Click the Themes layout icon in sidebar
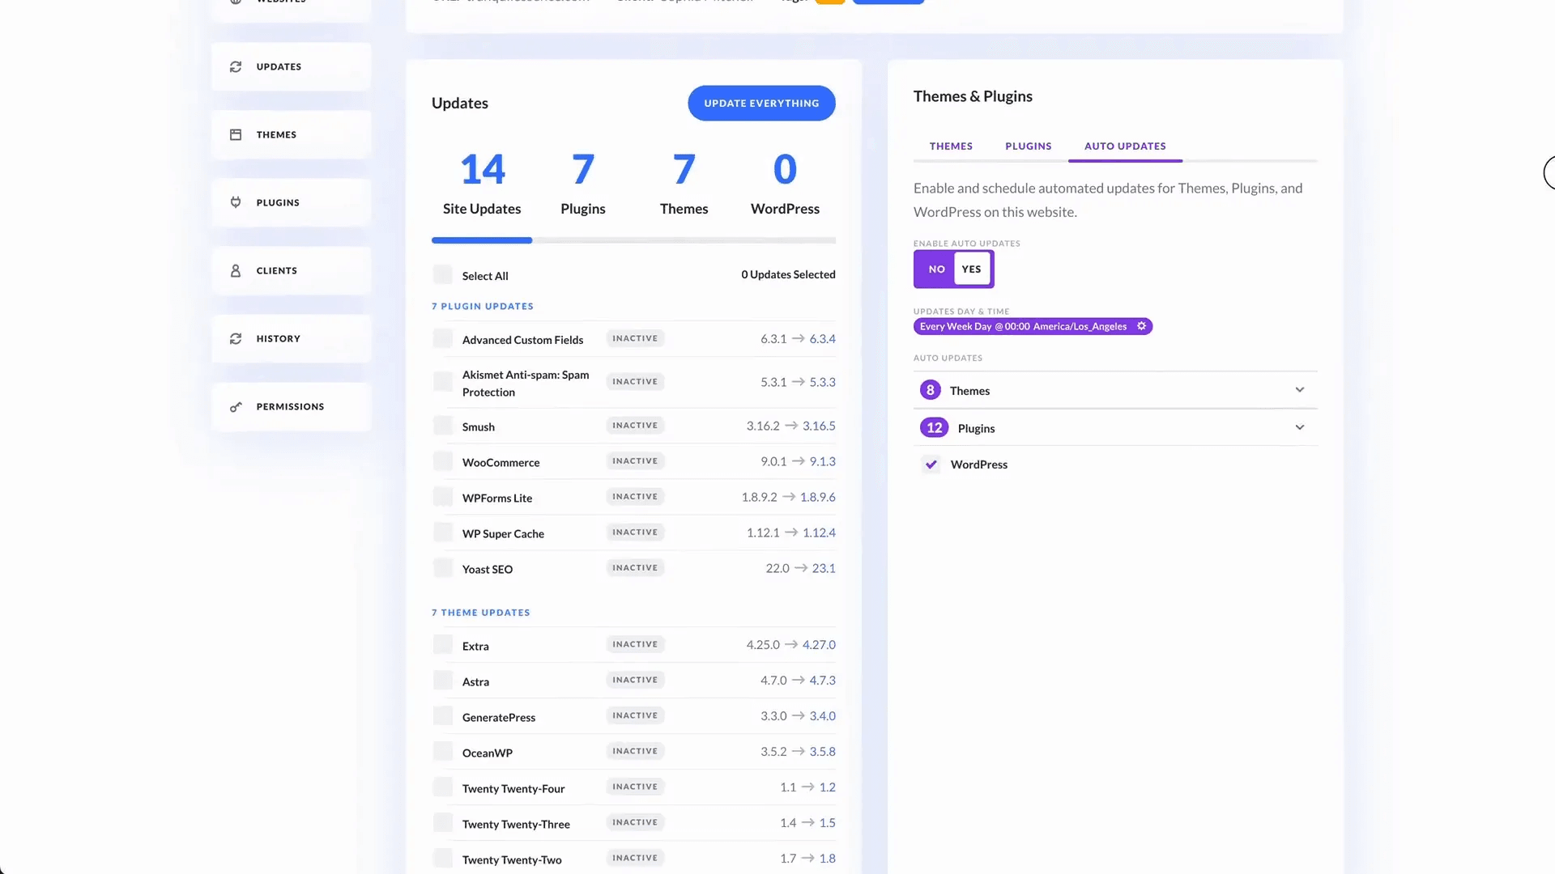Image resolution: width=1555 pixels, height=874 pixels. (236, 135)
